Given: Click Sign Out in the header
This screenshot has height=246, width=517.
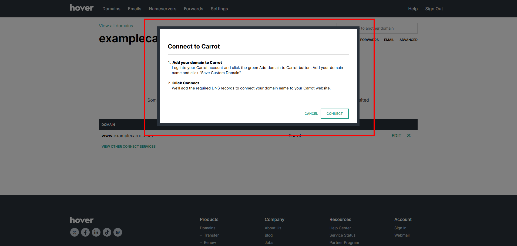Looking at the screenshot, I should coord(434,9).
